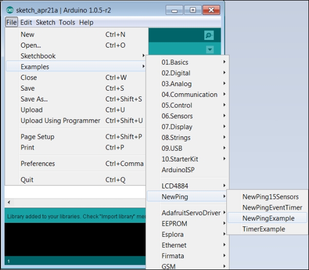Expand the 04.Communication examples
The image size is (309, 270).
188,94
